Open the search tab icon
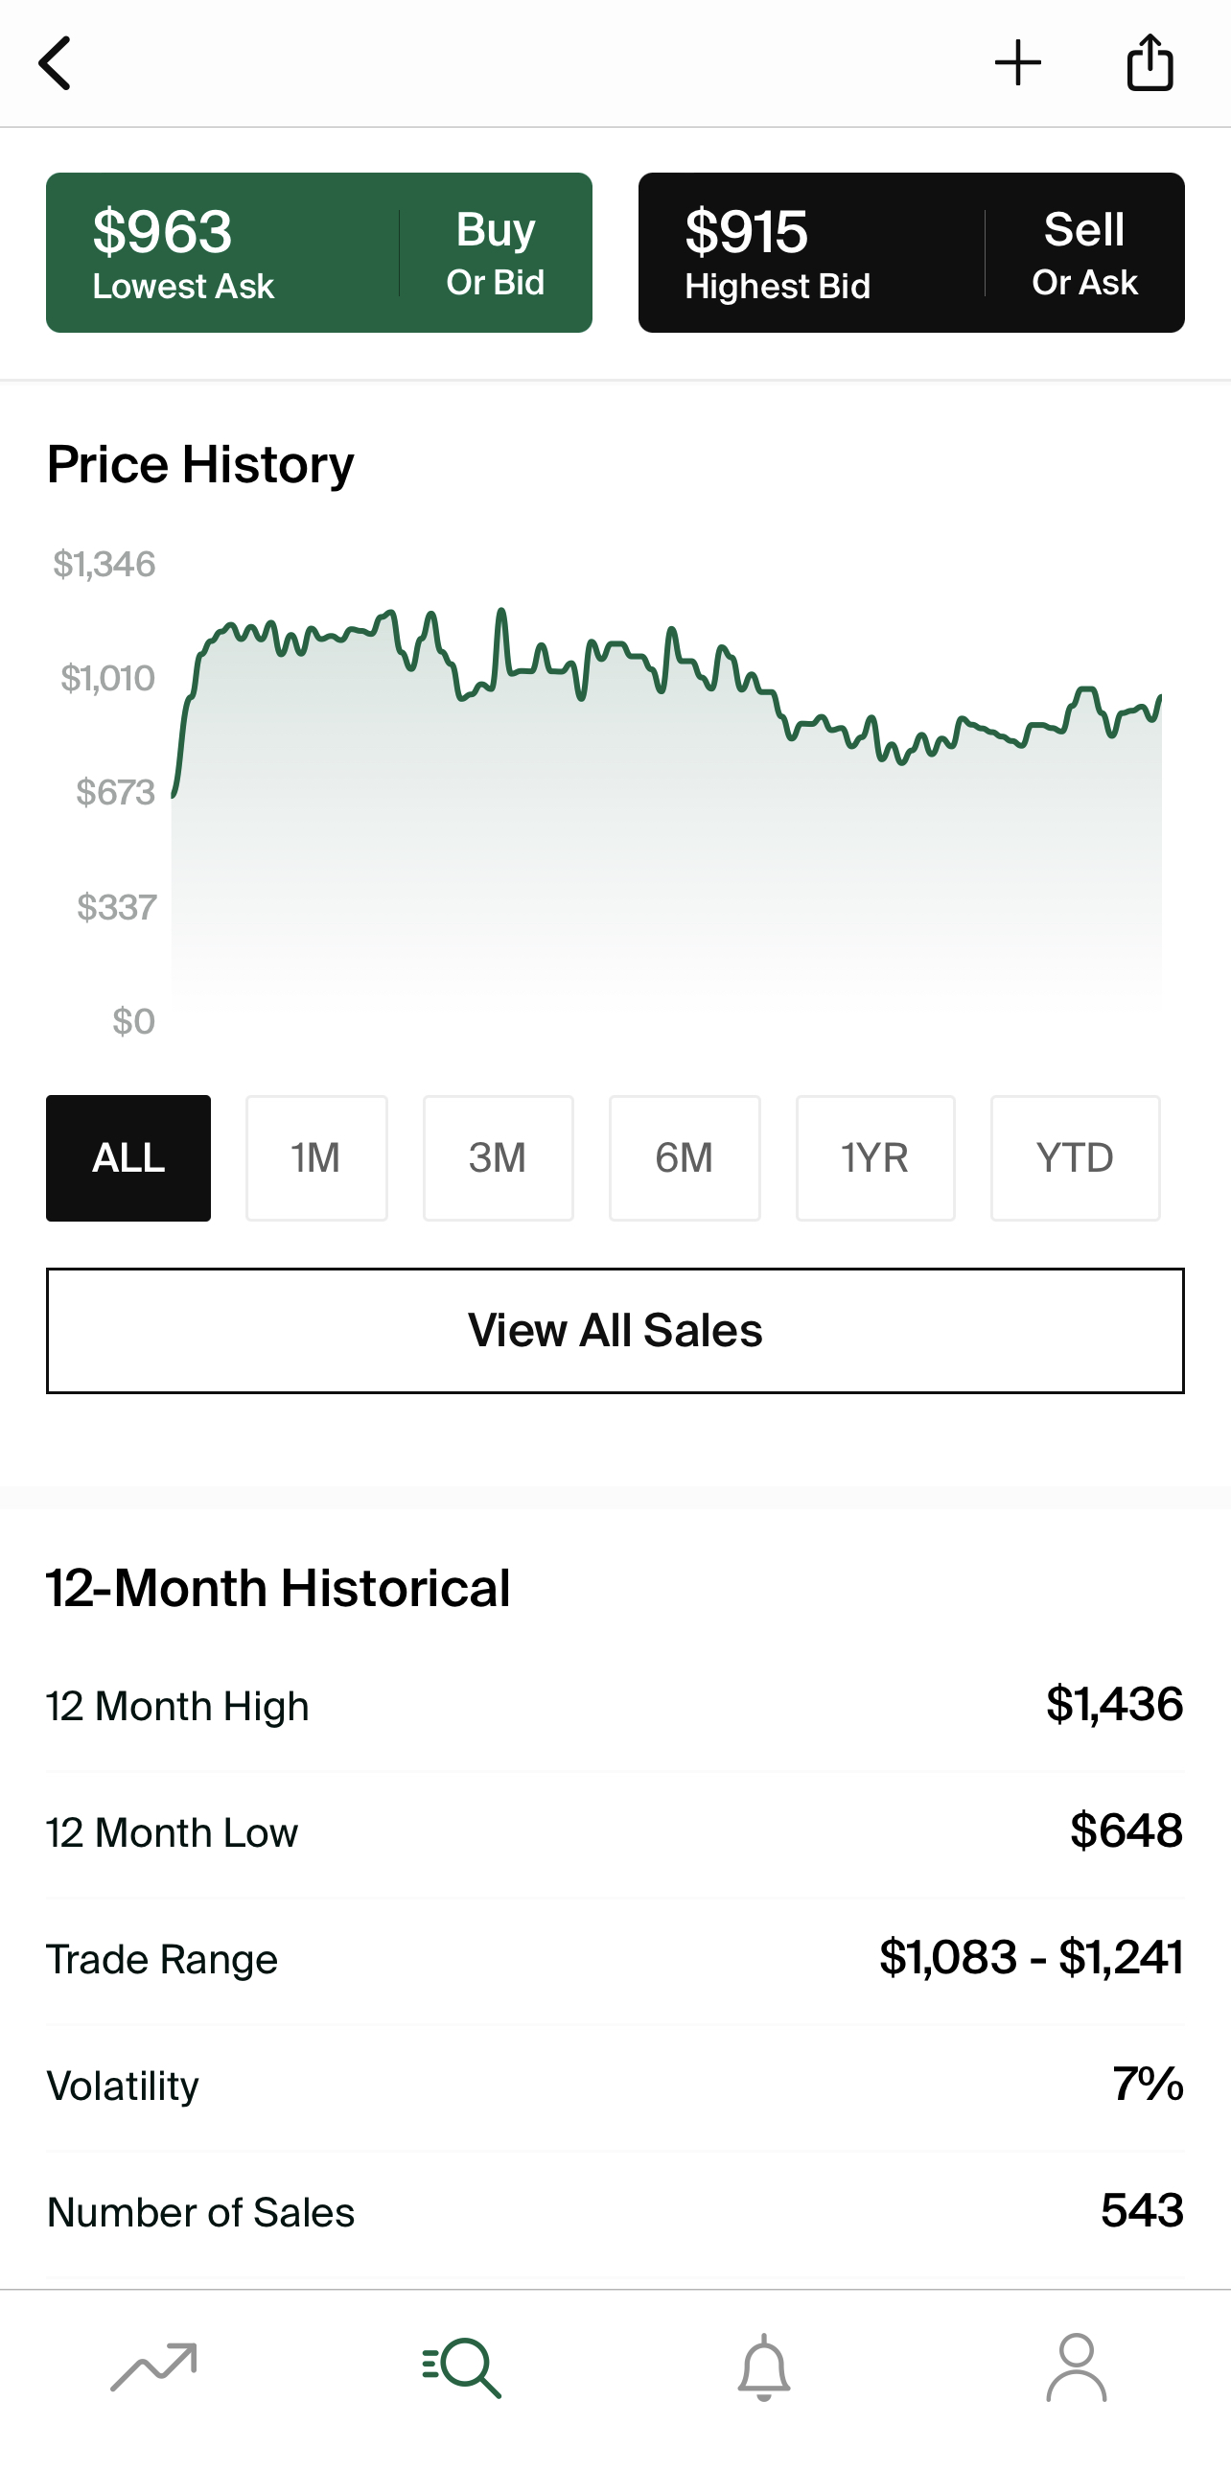Screen dimensions: 1231x2471 (x=461, y=2367)
